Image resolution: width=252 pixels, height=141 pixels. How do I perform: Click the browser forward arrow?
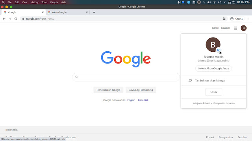[x=10, y=19]
